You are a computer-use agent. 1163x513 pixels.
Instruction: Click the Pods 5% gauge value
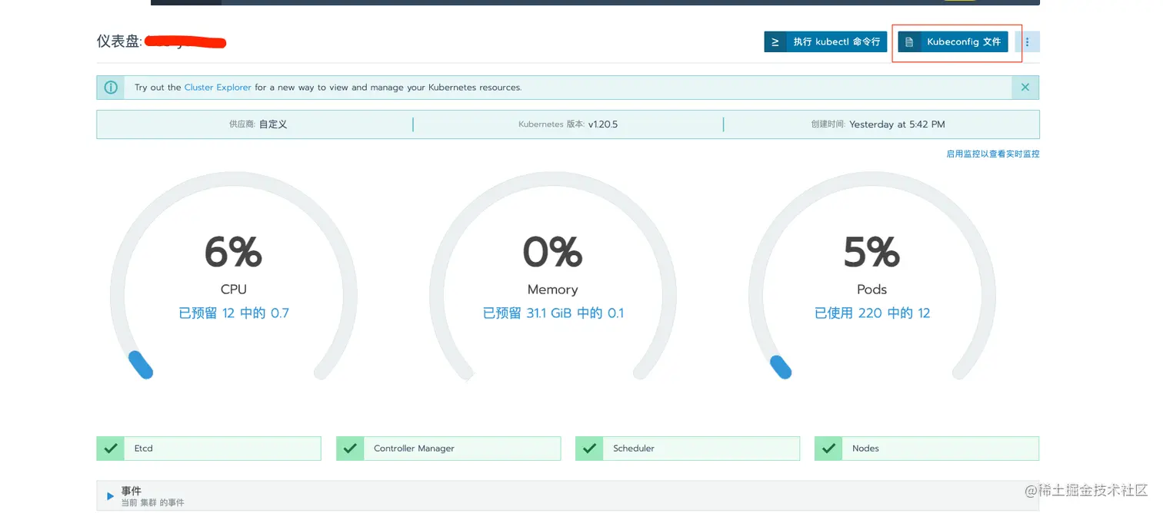pyautogui.click(x=871, y=252)
